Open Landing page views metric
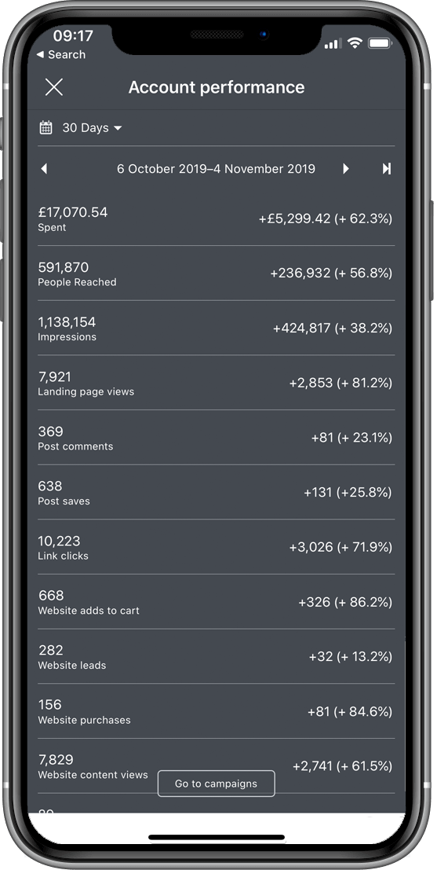 (x=216, y=383)
